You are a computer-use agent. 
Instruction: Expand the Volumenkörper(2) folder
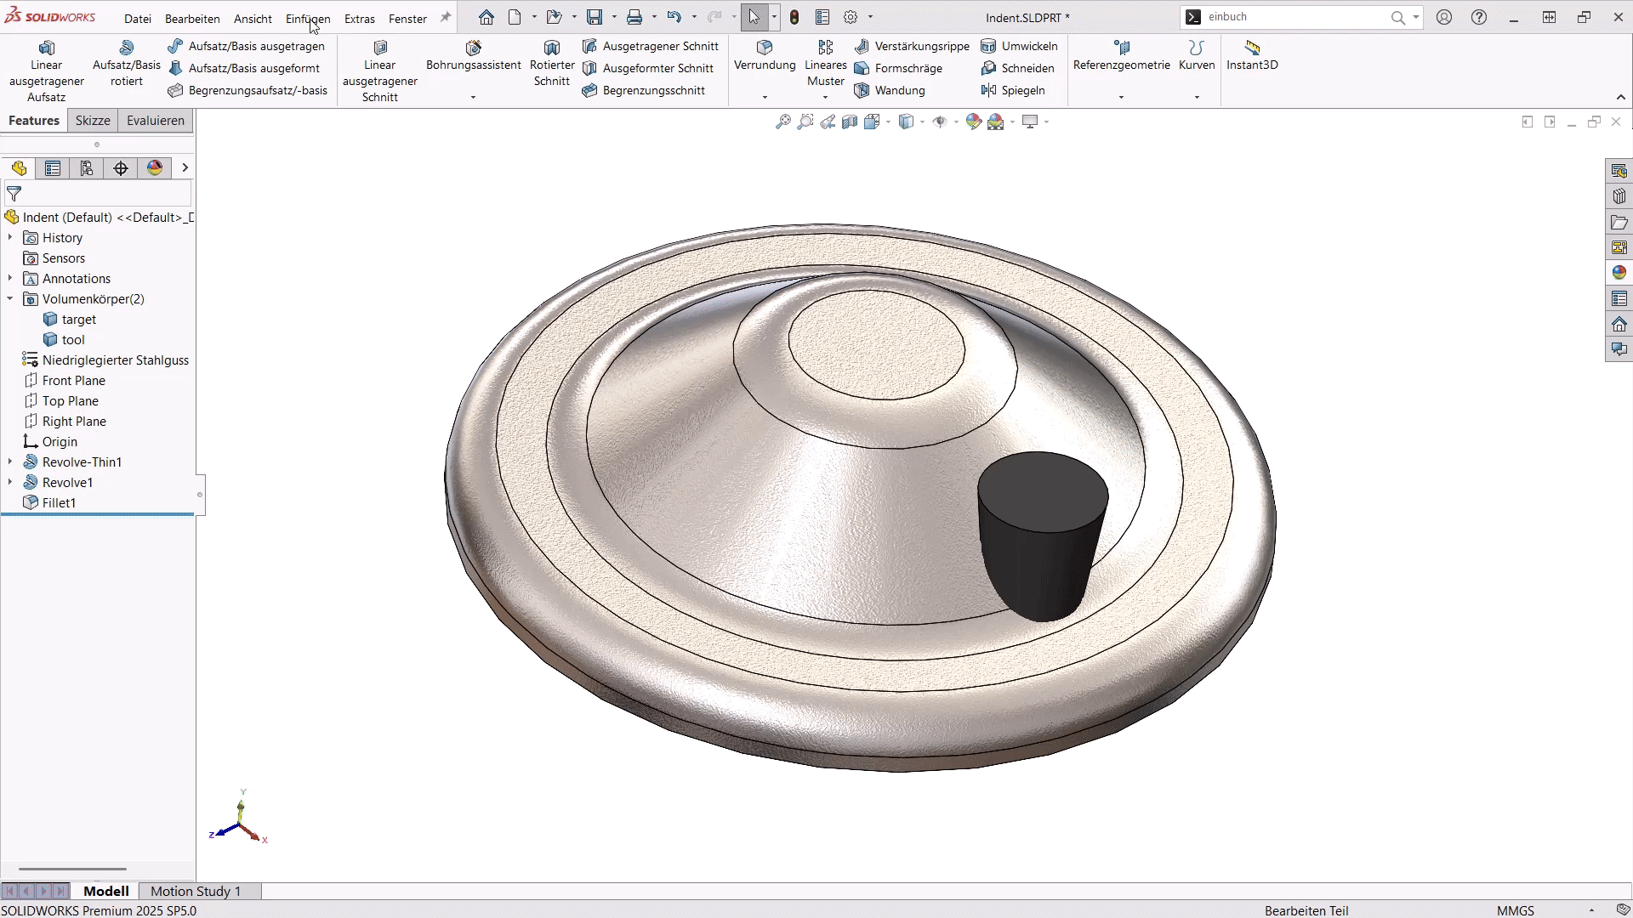[9, 298]
